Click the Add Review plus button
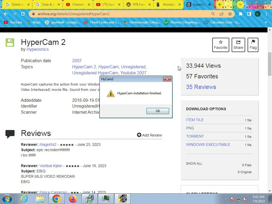This screenshot has height=204, width=272. tap(150, 135)
